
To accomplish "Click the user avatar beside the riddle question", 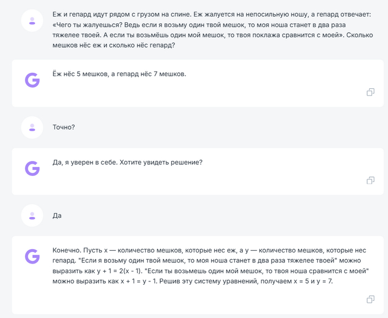I will point(32,21).
